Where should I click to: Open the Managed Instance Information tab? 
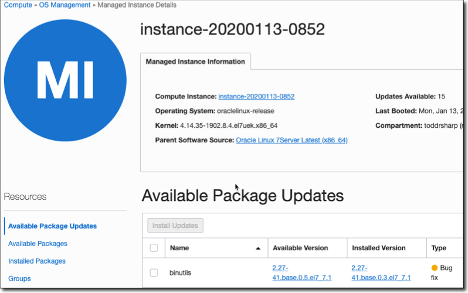195,62
